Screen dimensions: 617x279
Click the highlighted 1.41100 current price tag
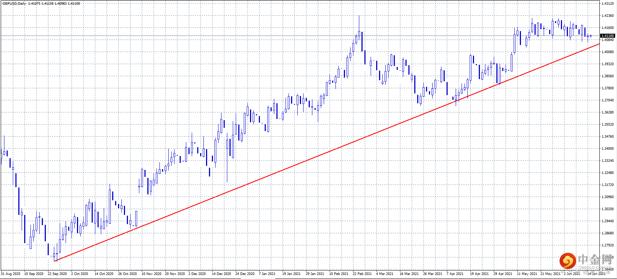tap(607, 36)
